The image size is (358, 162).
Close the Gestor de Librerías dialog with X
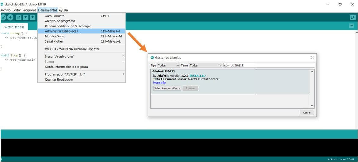312,57
